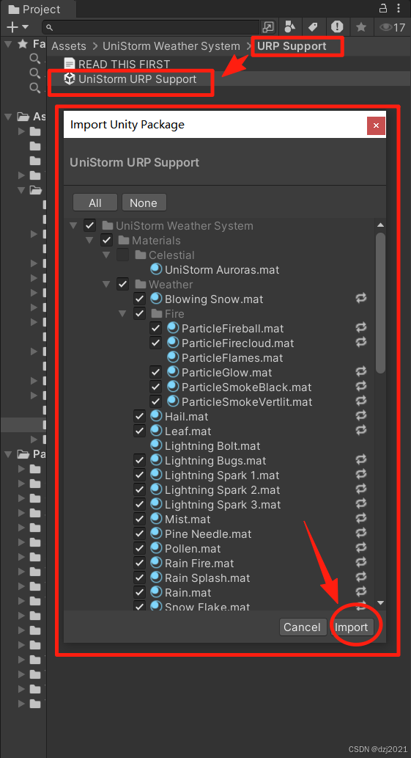Open search in new window icon

click(268, 27)
